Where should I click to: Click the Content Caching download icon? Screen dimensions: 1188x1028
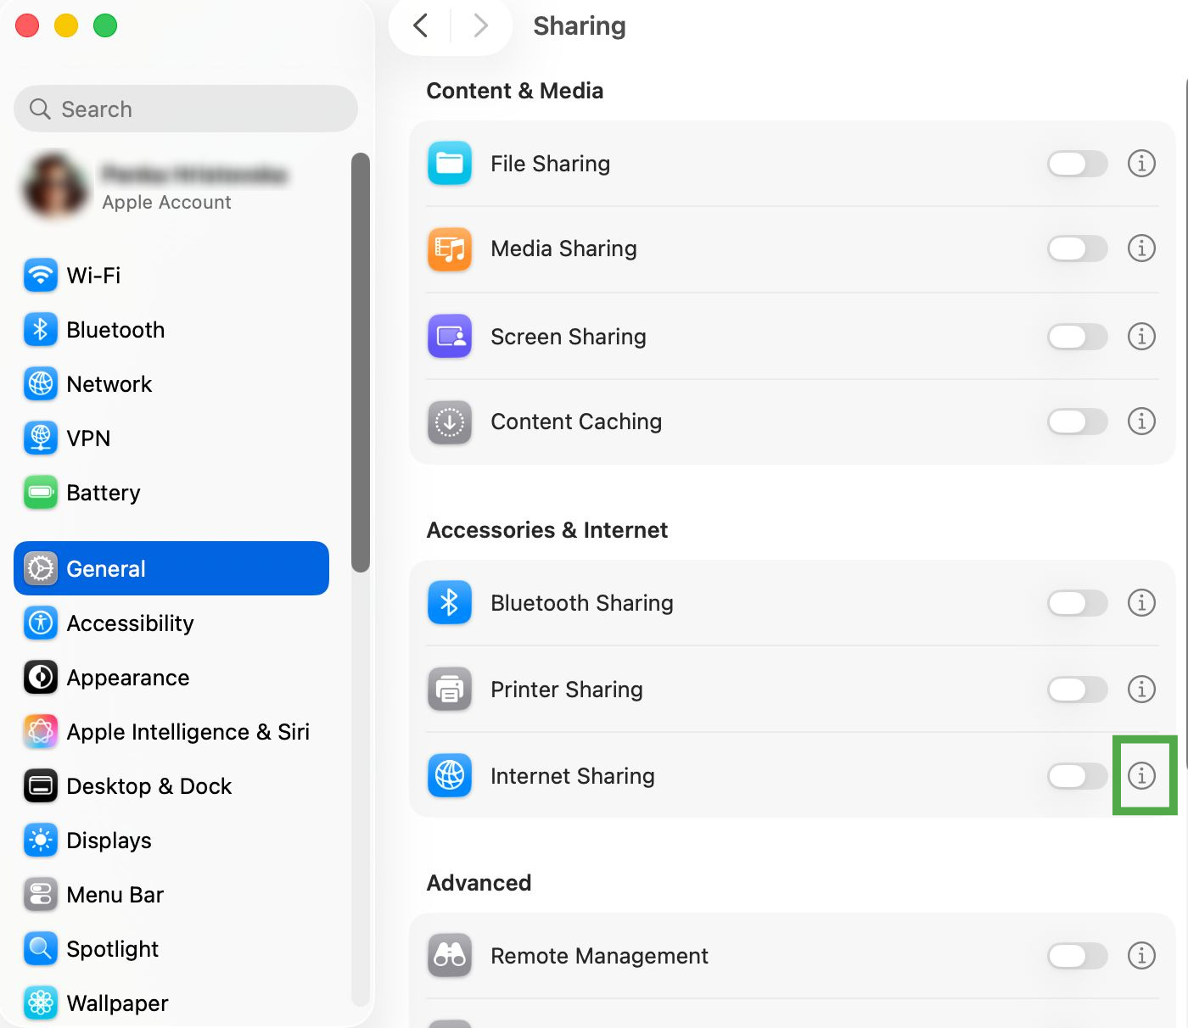[x=450, y=422]
